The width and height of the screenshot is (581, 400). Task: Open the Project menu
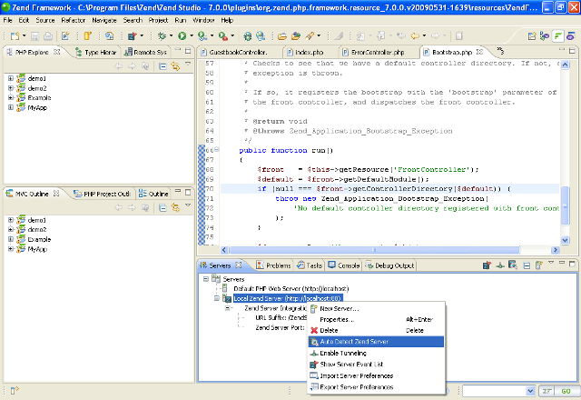pos(158,20)
